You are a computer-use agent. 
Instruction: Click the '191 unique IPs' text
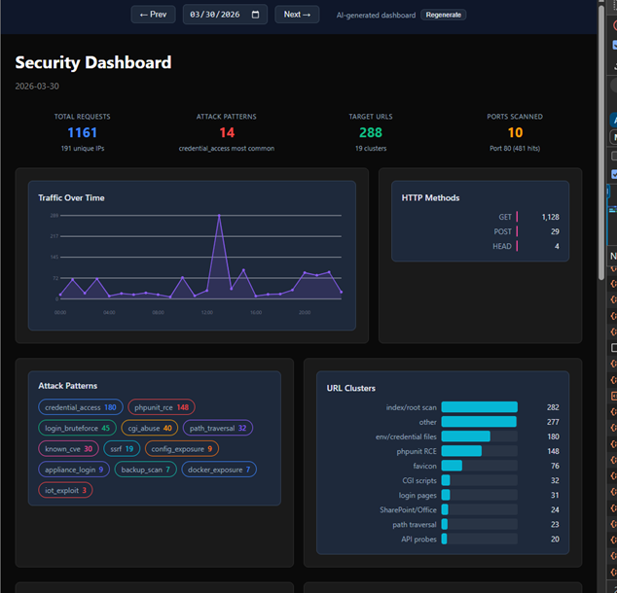coord(83,148)
